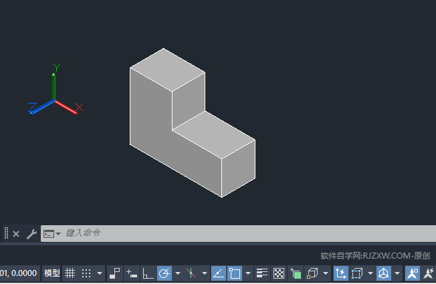Toggle dynamic UCS icon

pyautogui.click(x=340, y=273)
